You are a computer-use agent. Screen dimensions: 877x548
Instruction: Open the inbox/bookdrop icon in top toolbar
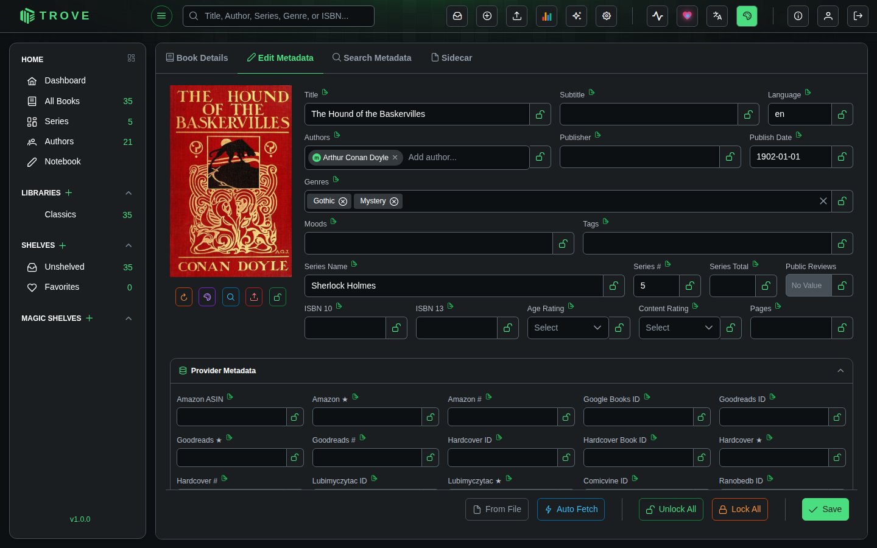click(x=457, y=16)
